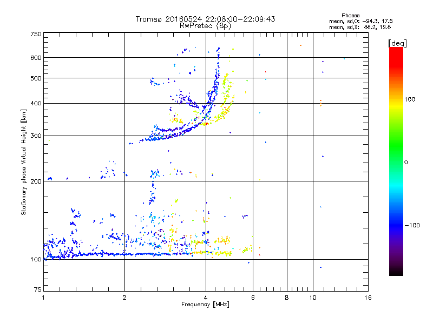
Task: Click the x-axis tick label '2'
Action: 124,298
